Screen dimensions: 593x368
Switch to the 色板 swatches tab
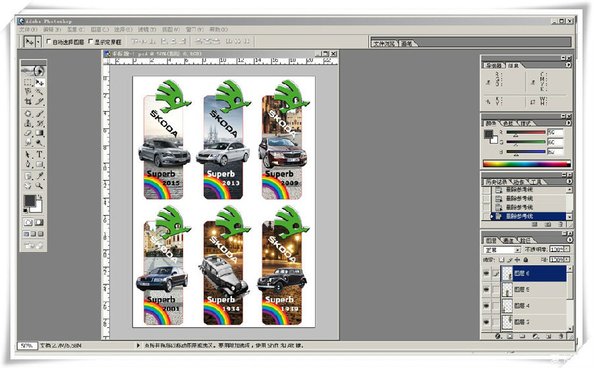click(508, 124)
